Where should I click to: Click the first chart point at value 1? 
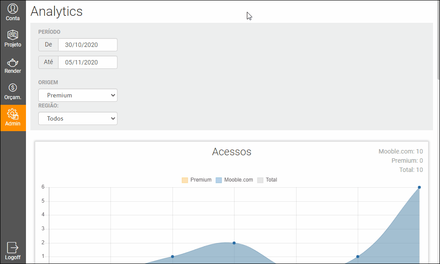click(172, 257)
